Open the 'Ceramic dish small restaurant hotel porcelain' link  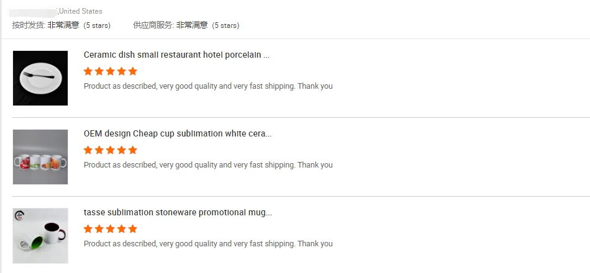click(176, 55)
